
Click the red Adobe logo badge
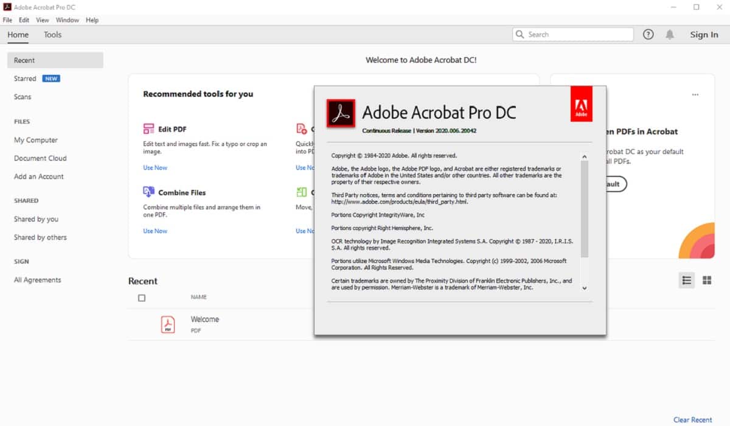(x=582, y=103)
